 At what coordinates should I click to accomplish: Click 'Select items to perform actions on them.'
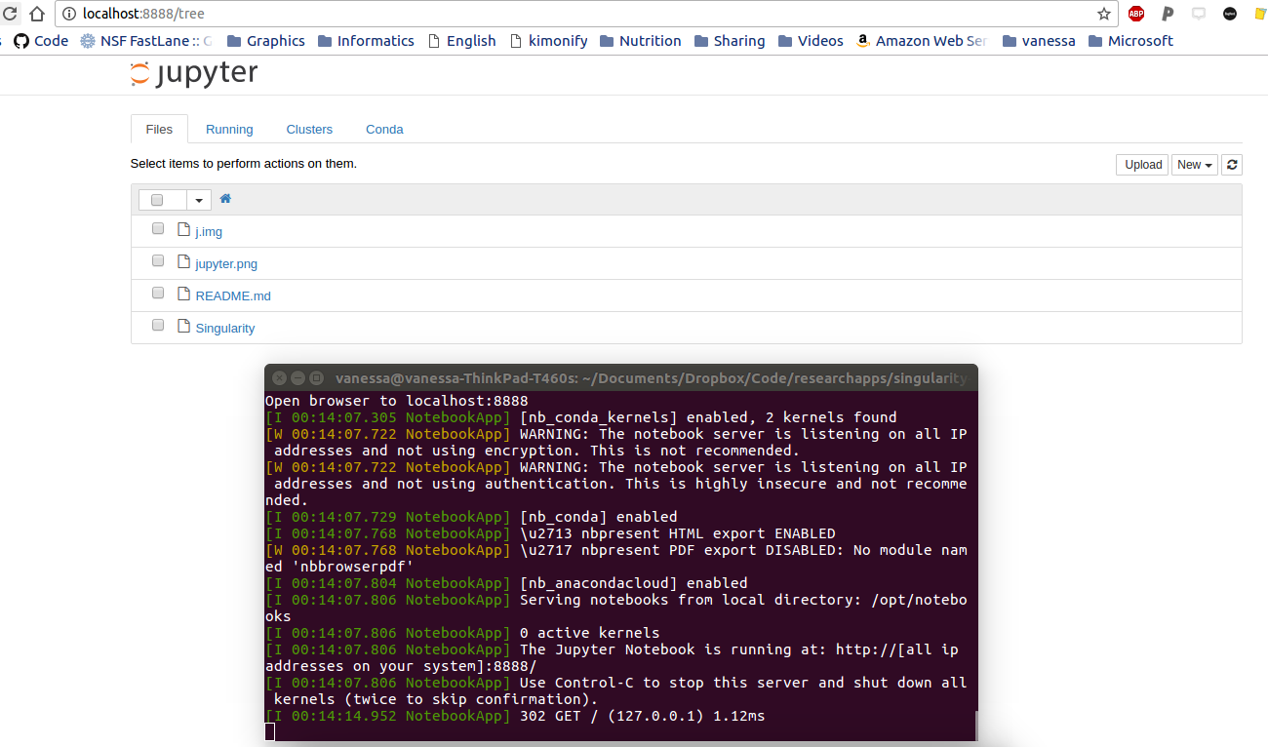[x=244, y=164]
